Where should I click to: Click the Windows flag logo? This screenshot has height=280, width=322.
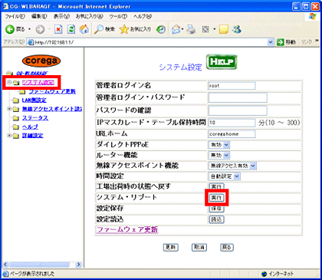pyautogui.click(x=312, y=17)
